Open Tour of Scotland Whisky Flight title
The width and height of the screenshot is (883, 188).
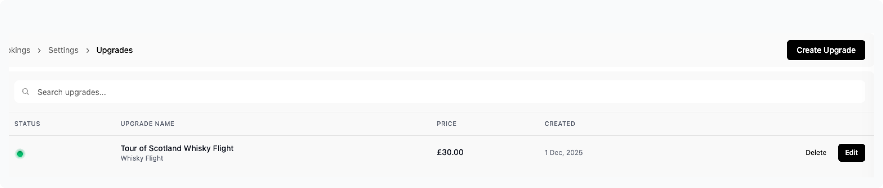[x=177, y=148]
